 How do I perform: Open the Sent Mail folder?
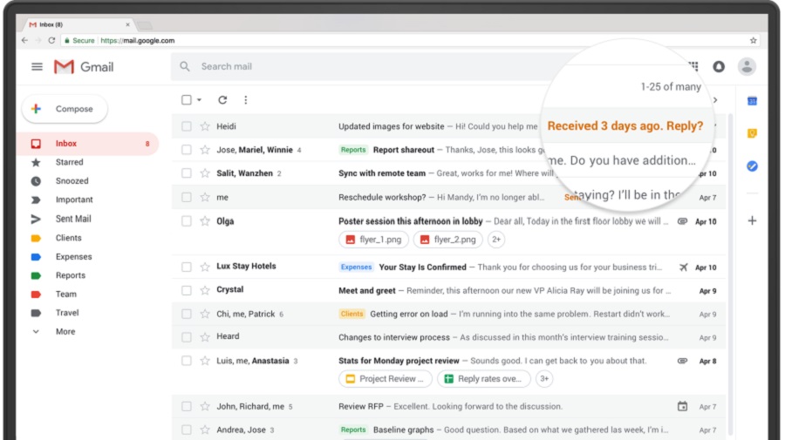point(73,219)
